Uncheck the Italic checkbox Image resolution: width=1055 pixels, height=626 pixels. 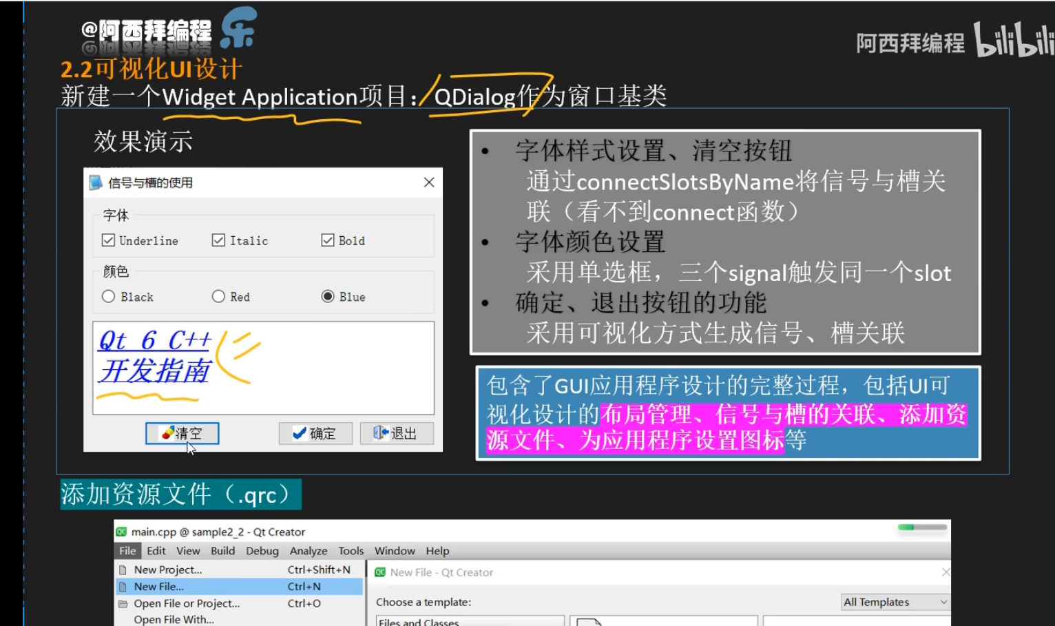point(218,240)
